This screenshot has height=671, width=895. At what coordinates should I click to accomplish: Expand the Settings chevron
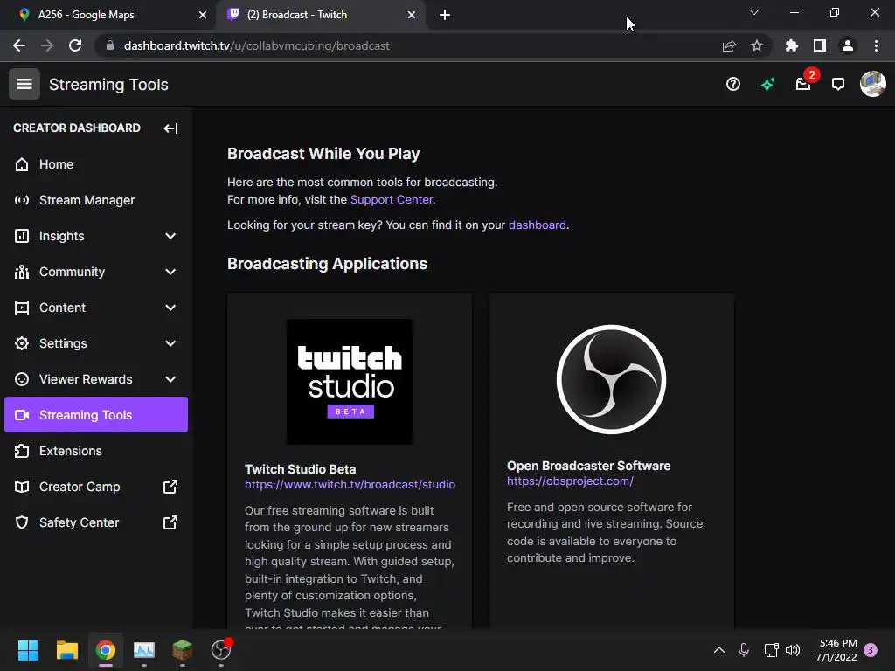pyautogui.click(x=170, y=343)
